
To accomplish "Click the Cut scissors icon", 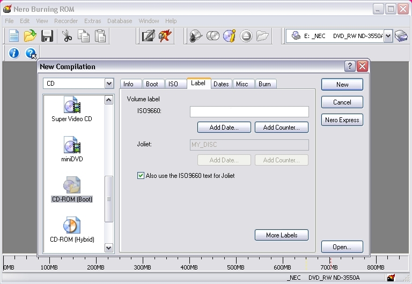I will [67, 36].
